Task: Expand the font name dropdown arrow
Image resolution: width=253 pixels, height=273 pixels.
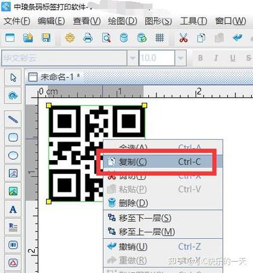Action: click(x=132, y=58)
